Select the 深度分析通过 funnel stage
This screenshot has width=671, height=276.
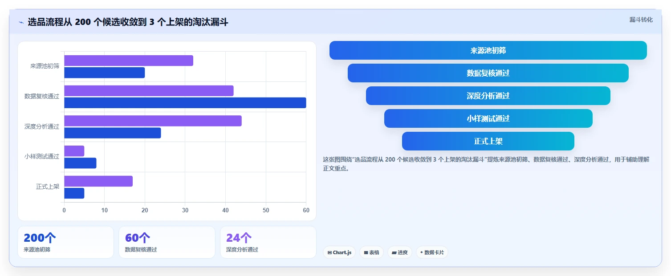click(488, 96)
